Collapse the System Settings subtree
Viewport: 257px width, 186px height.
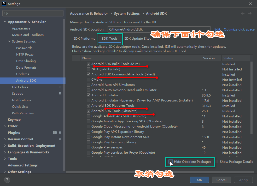[x=9, y=41]
